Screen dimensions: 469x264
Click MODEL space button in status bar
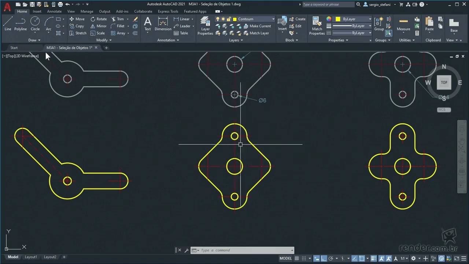(285, 258)
